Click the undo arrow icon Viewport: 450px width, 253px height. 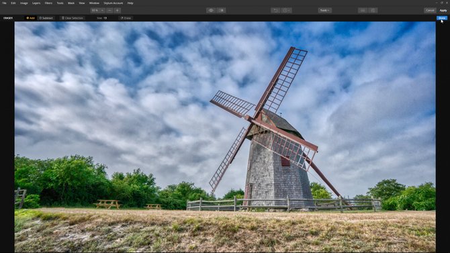pyautogui.click(x=275, y=10)
